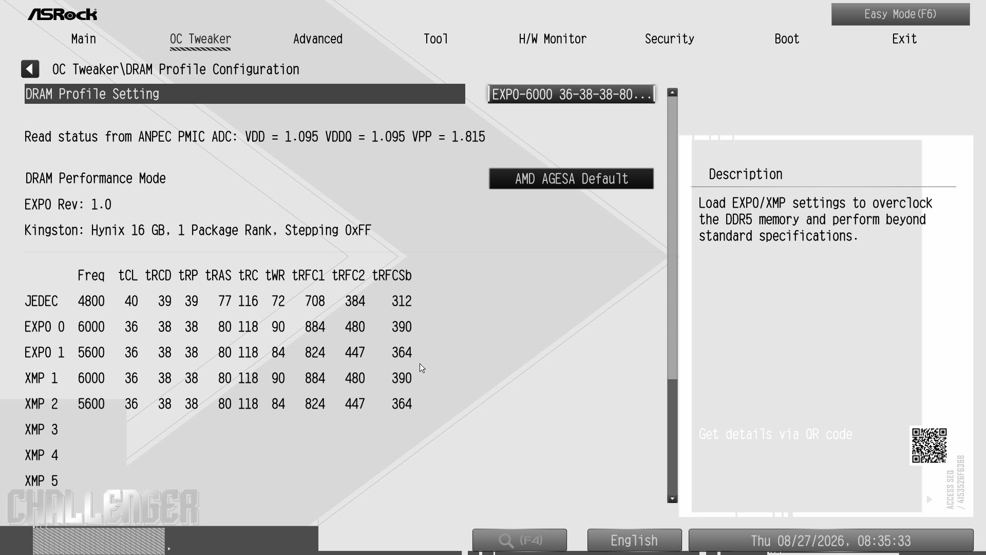
Task: Click the back arrow icon beside the breadcrumb
Action: click(x=30, y=69)
